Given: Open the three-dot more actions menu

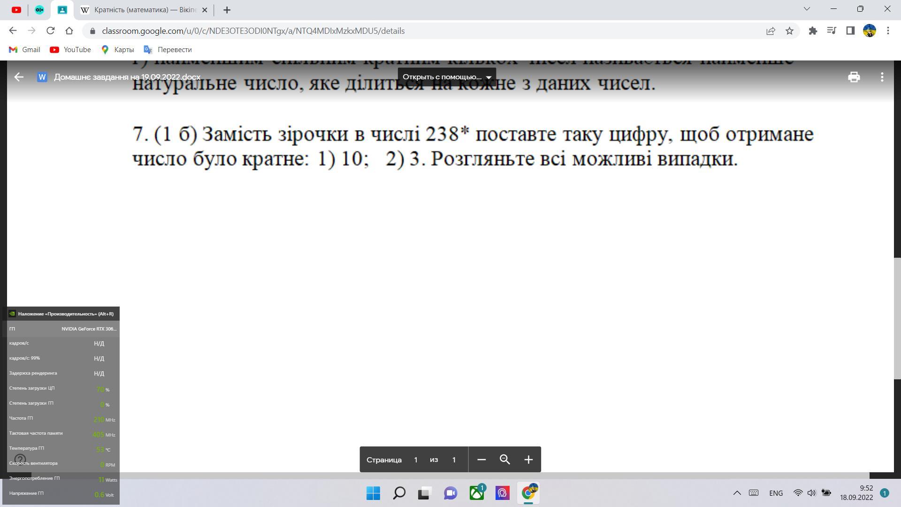Looking at the screenshot, I should (882, 77).
